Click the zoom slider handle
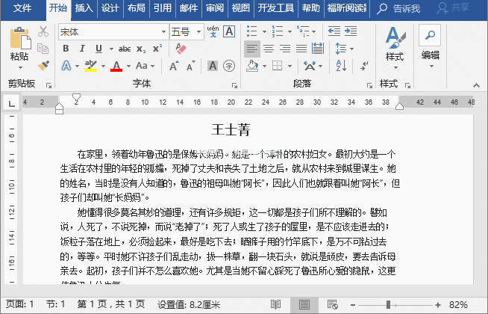488x314 pixels. (388, 304)
